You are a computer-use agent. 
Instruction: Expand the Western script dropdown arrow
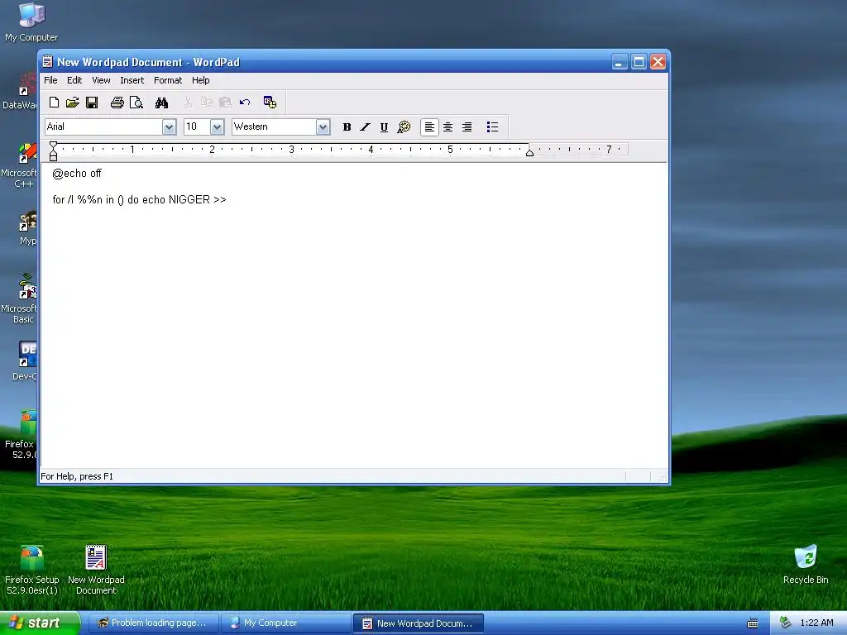[323, 127]
